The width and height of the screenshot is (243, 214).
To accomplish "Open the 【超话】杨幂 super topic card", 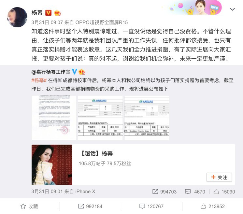I will [133, 165].
